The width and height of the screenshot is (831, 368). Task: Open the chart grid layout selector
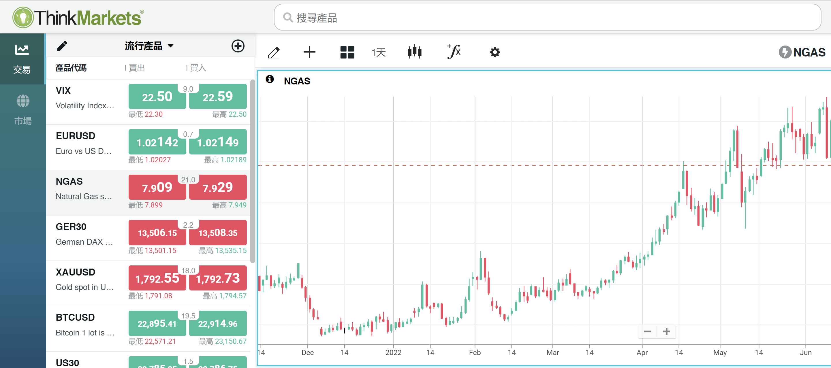pos(347,52)
